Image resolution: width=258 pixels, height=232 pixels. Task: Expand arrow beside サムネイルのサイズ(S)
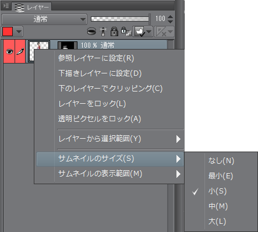pyautogui.click(x=178, y=159)
